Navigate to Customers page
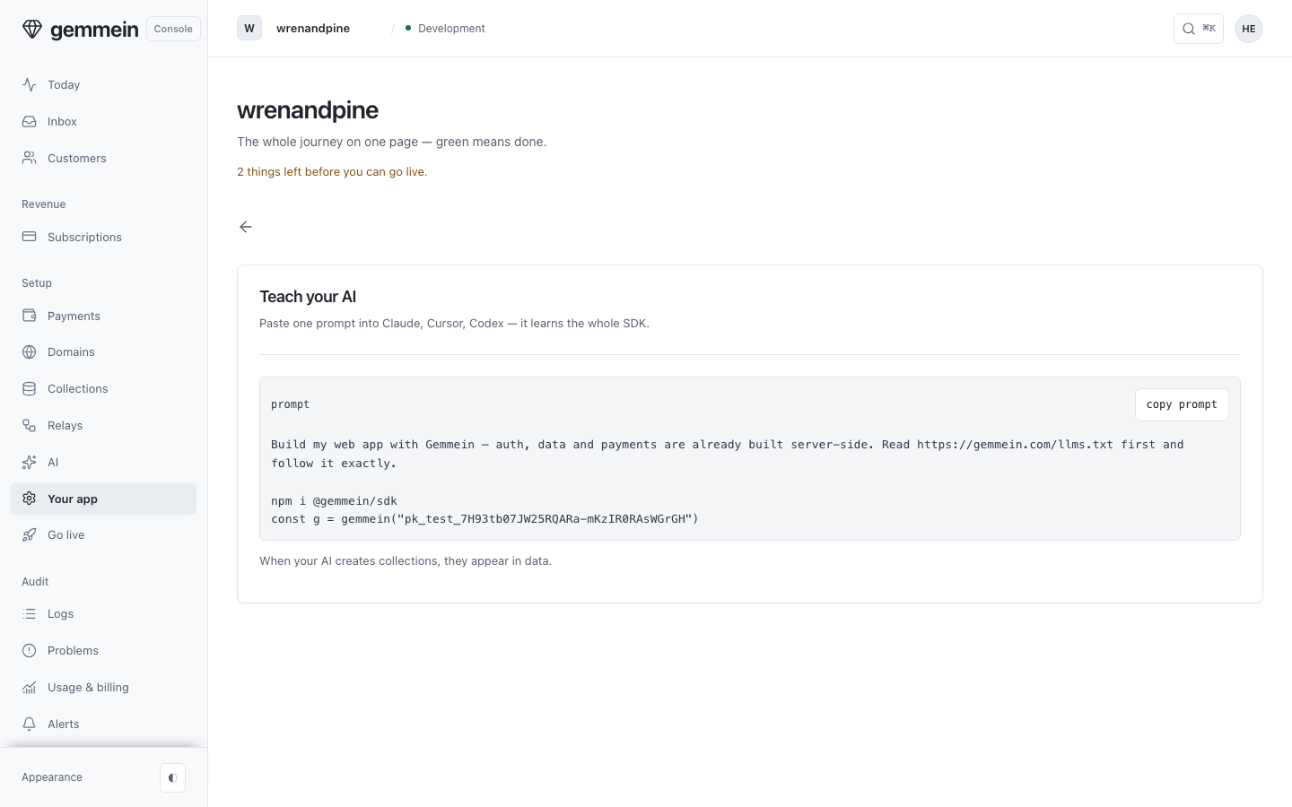Screen dimensions: 1292x807 click(x=103, y=158)
